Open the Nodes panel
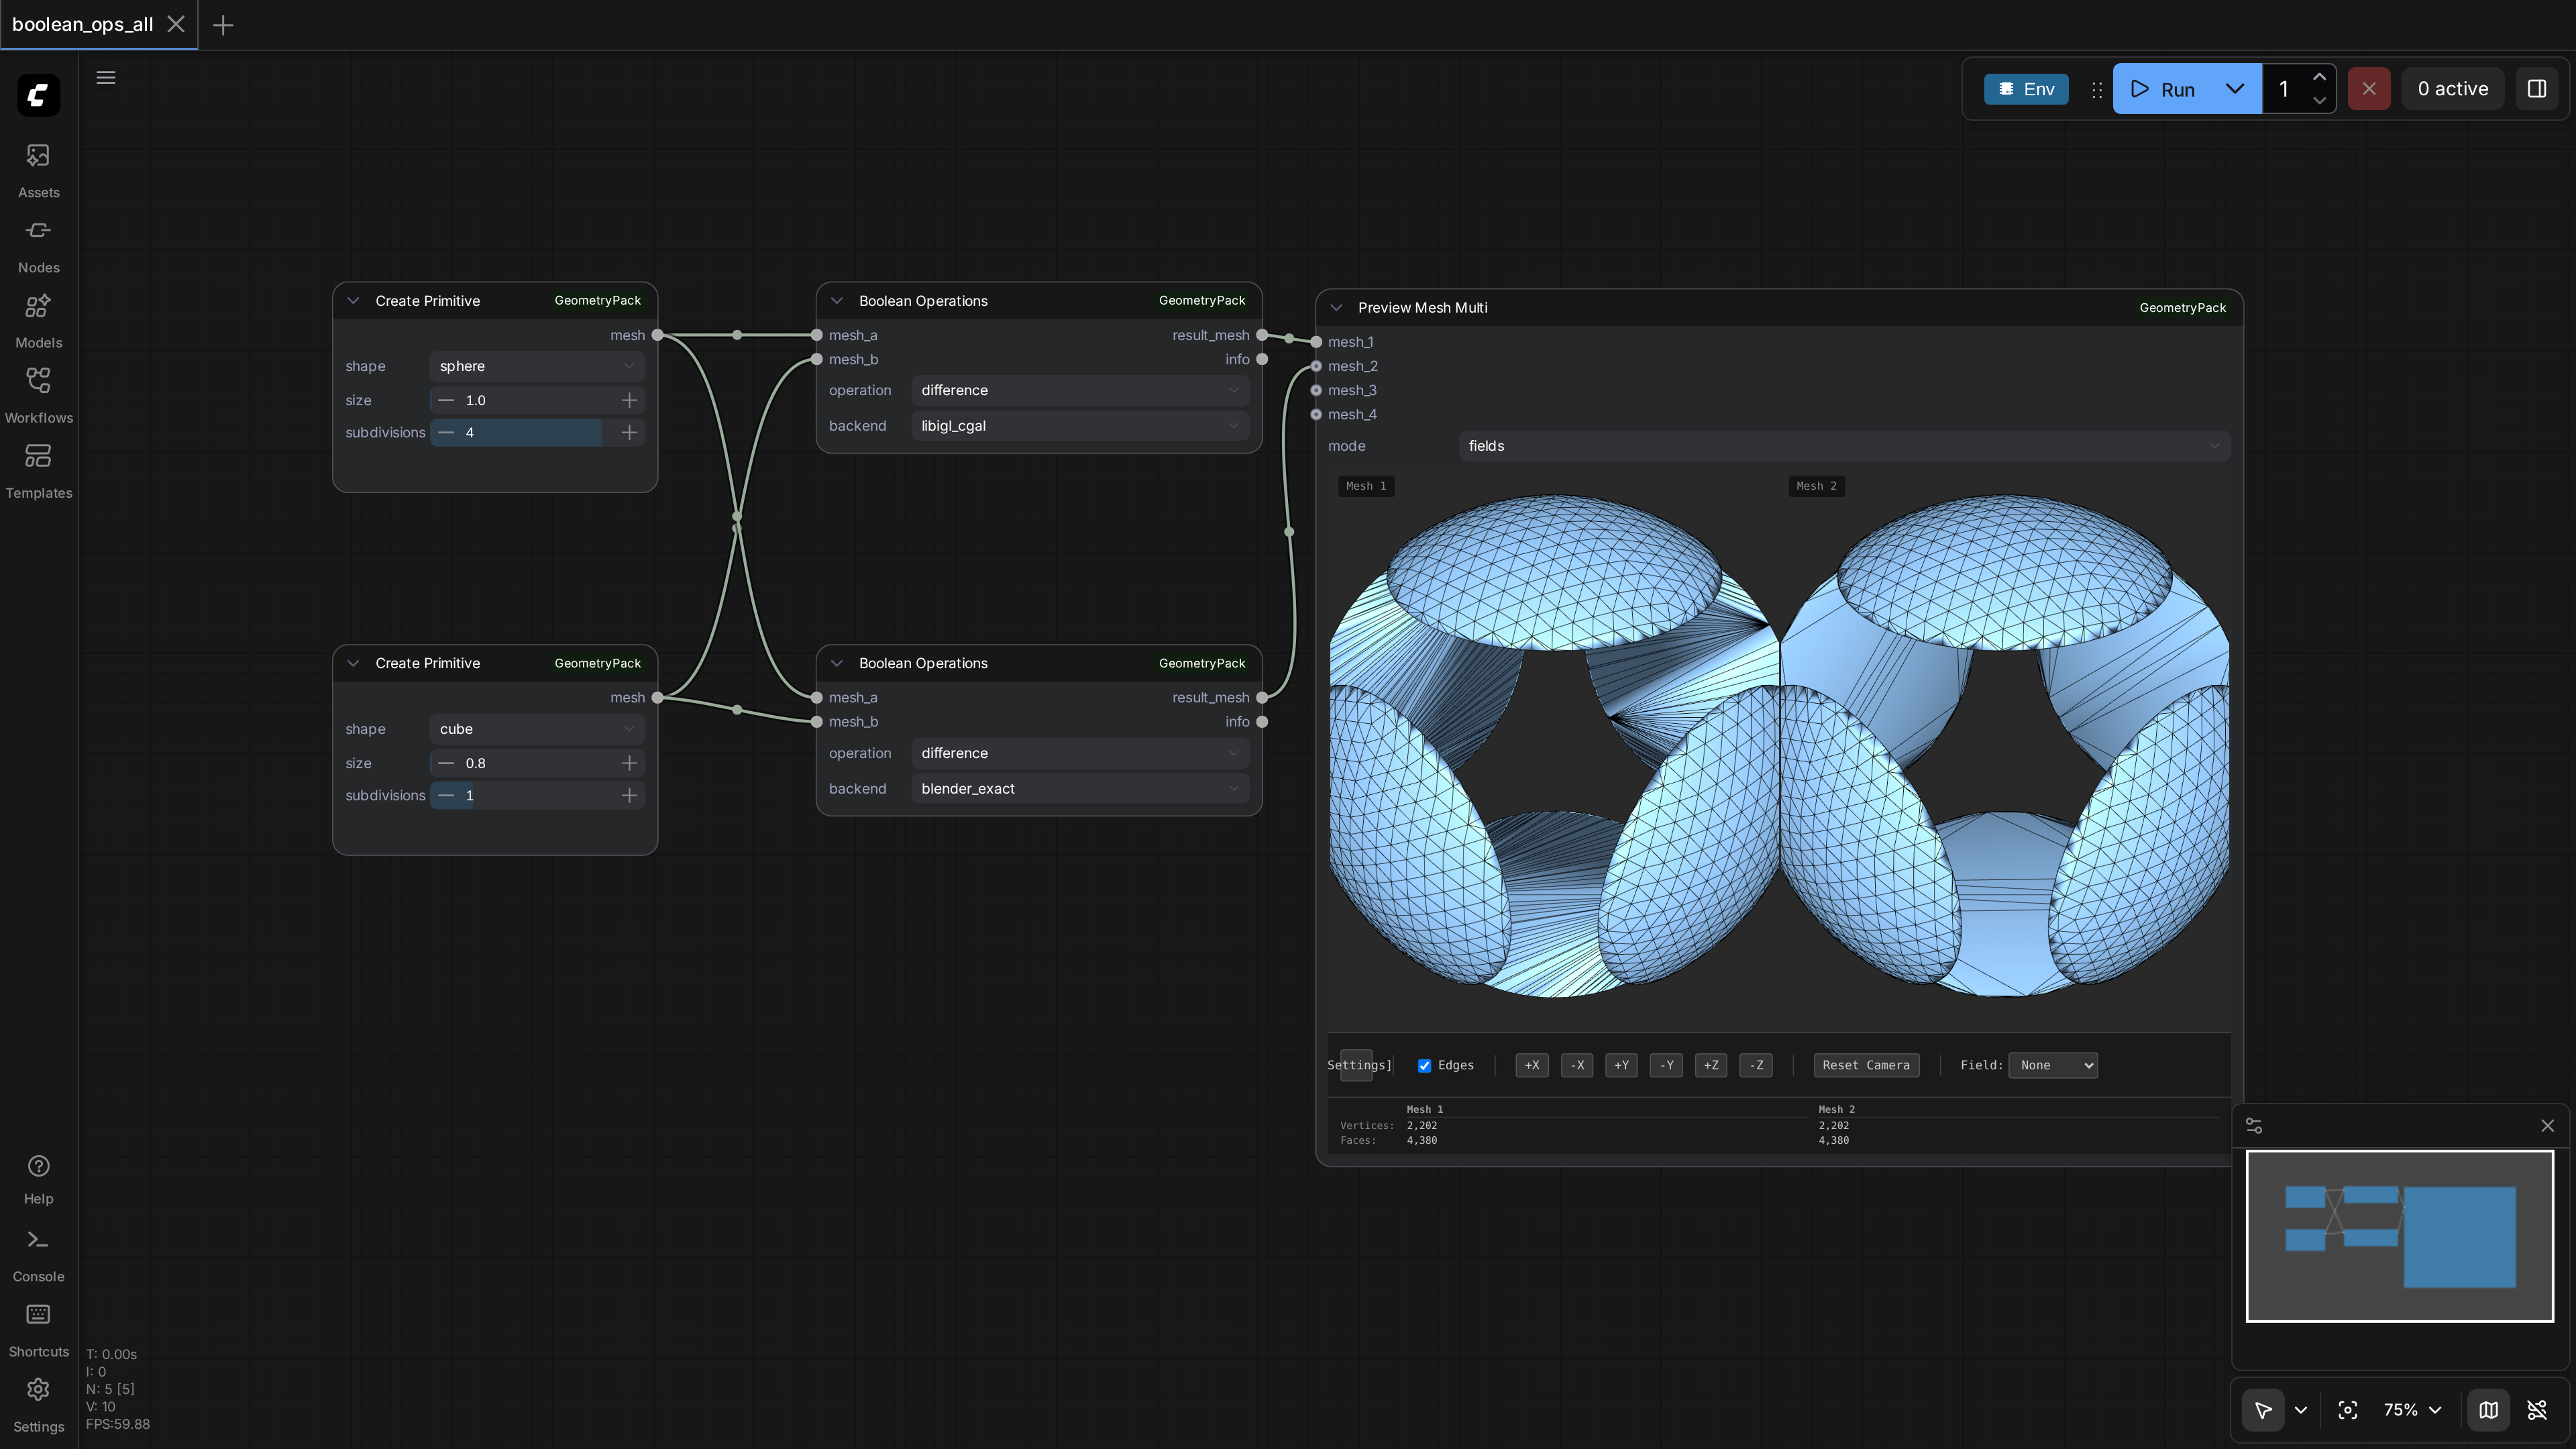 tap(38, 245)
